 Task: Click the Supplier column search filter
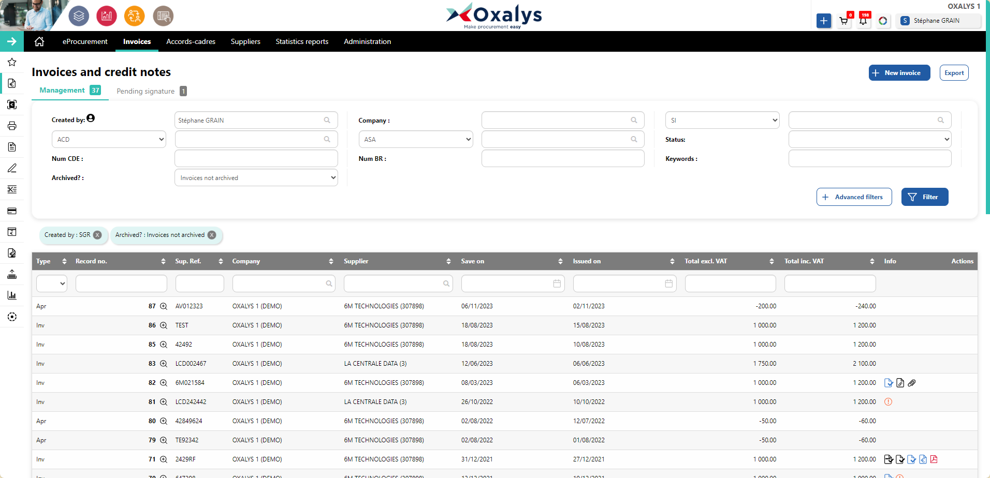click(398, 283)
